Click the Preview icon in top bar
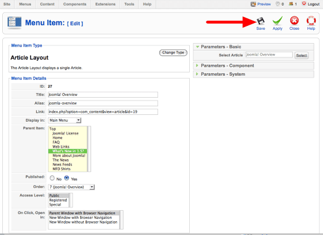The image size is (323, 235). 253,4
